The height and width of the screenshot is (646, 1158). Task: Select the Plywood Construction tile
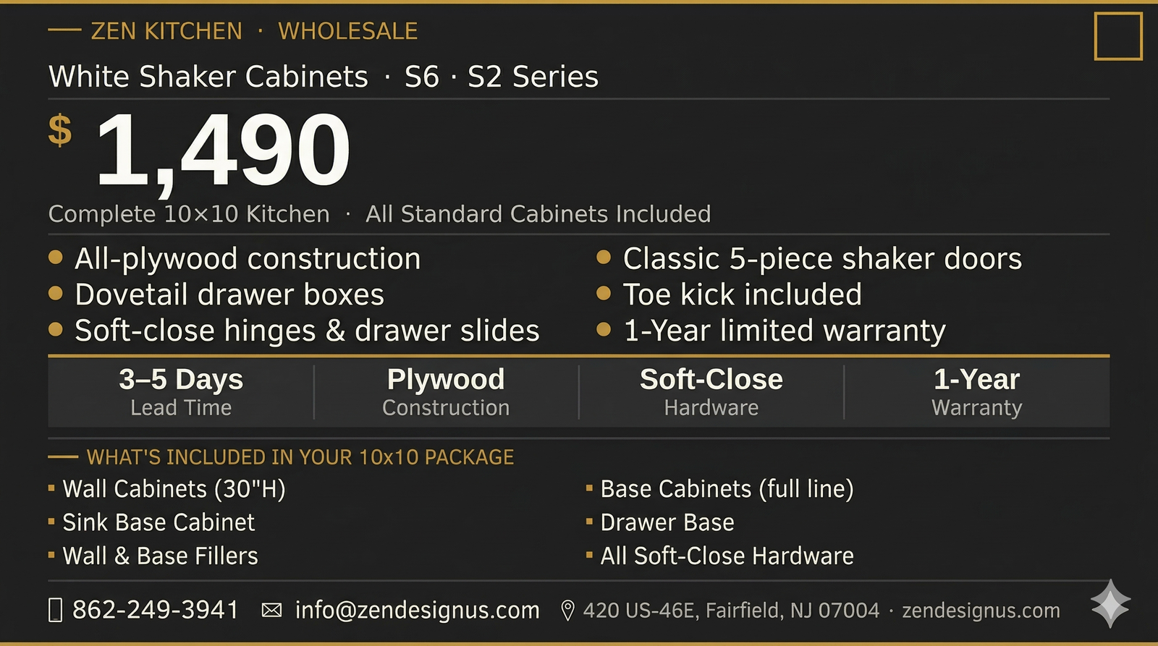(x=446, y=391)
